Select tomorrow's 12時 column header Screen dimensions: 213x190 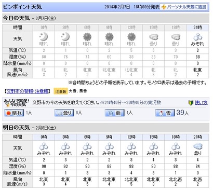(131, 137)
